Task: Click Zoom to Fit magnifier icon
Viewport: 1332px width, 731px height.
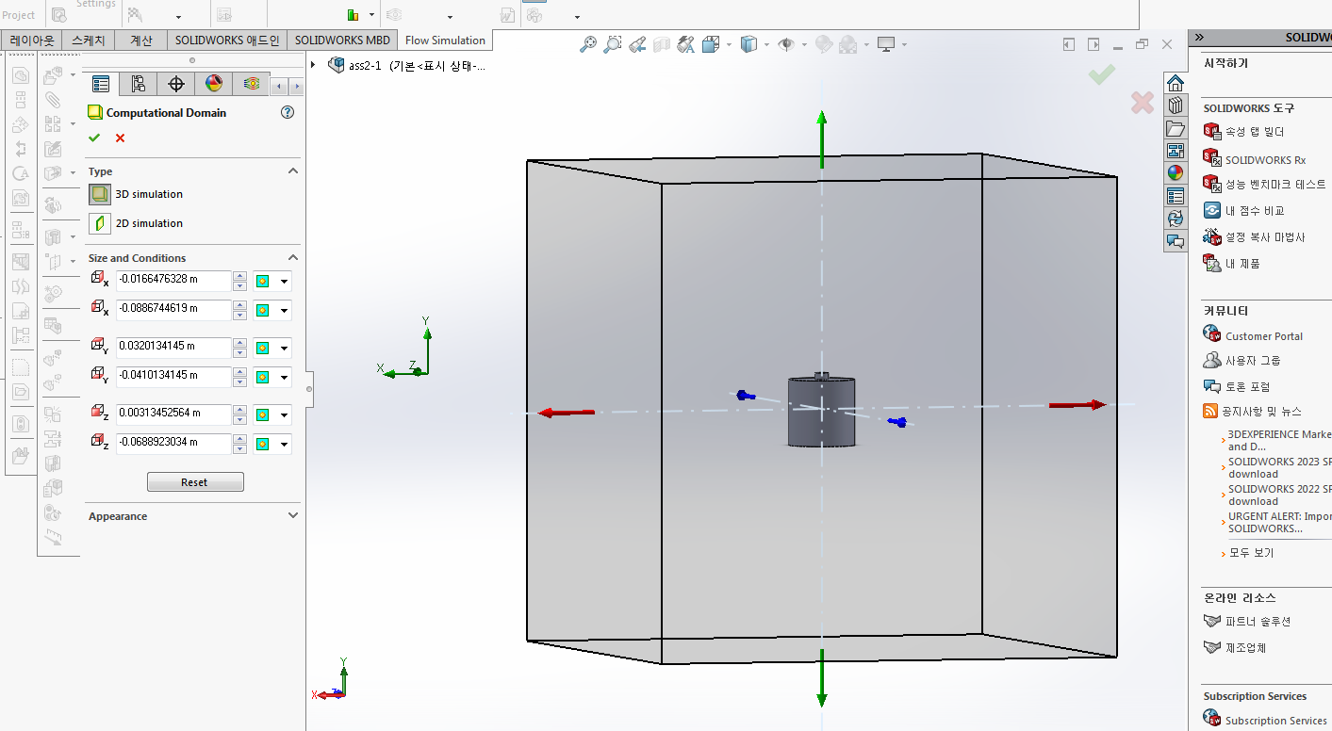Action: click(x=588, y=44)
